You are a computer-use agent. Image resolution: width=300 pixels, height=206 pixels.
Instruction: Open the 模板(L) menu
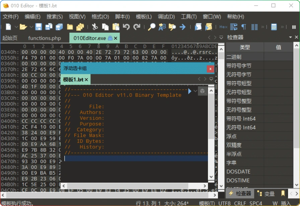point(144,16)
